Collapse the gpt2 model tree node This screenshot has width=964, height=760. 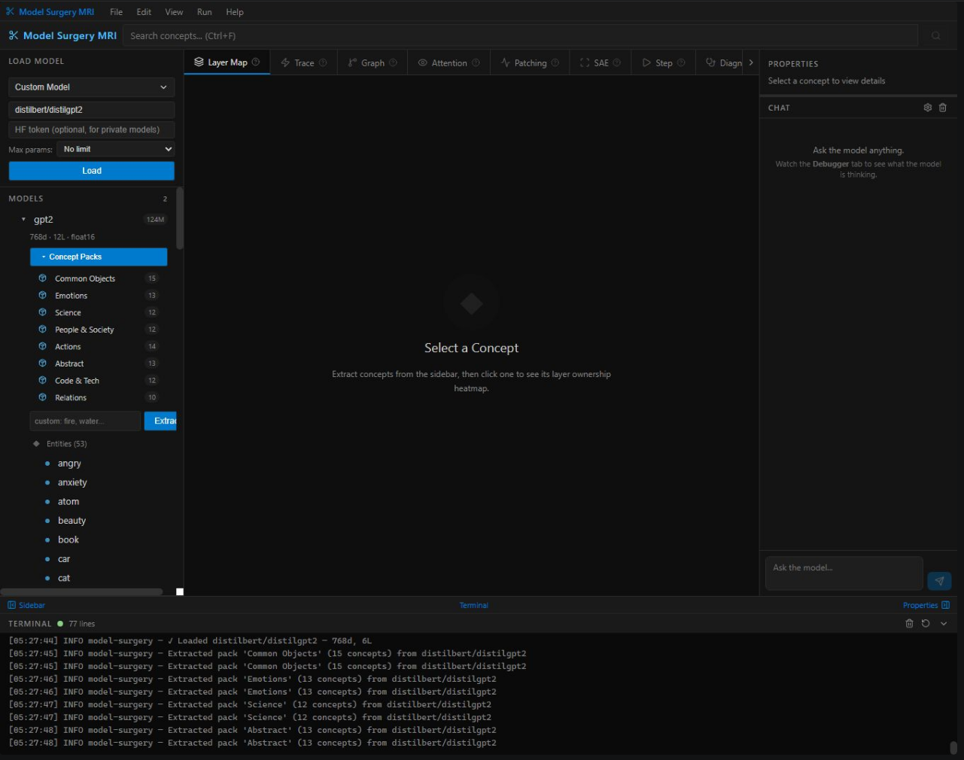[x=23, y=220]
